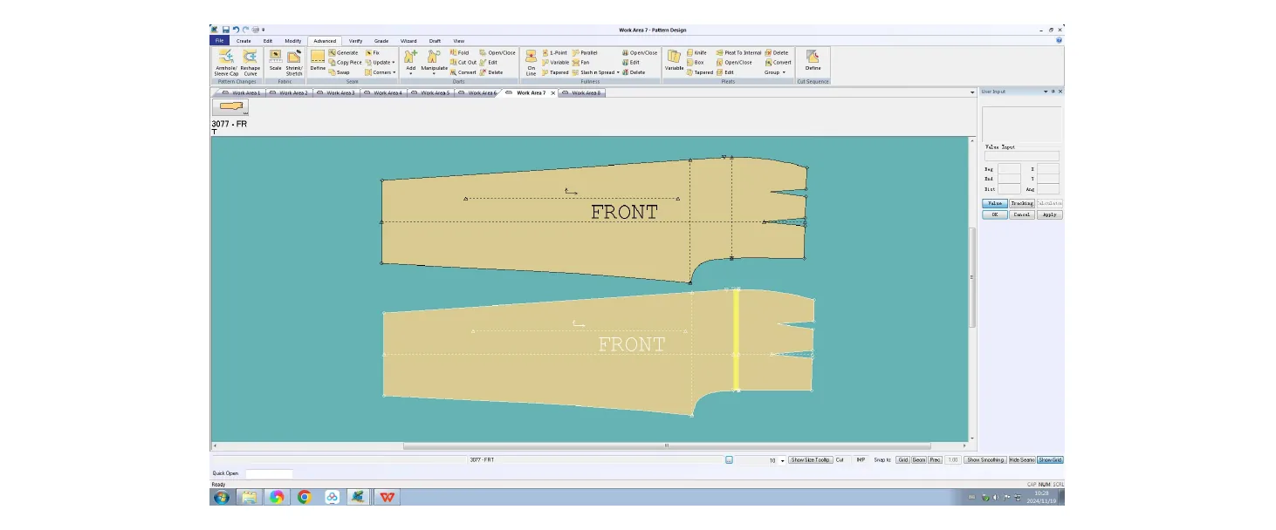Select the Fullness On Line tool
This screenshot has width=1276, height=530.
click(x=531, y=63)
